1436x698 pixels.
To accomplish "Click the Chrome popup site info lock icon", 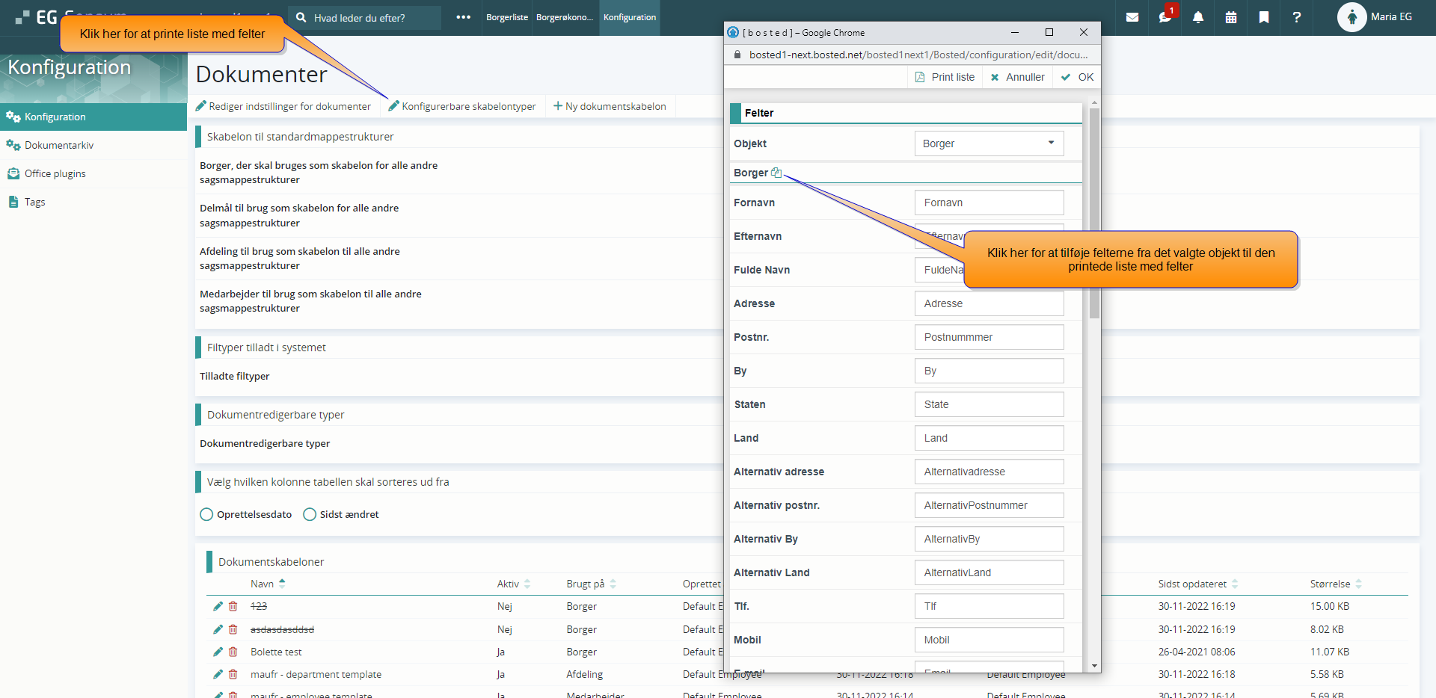I will pos(737,55).
